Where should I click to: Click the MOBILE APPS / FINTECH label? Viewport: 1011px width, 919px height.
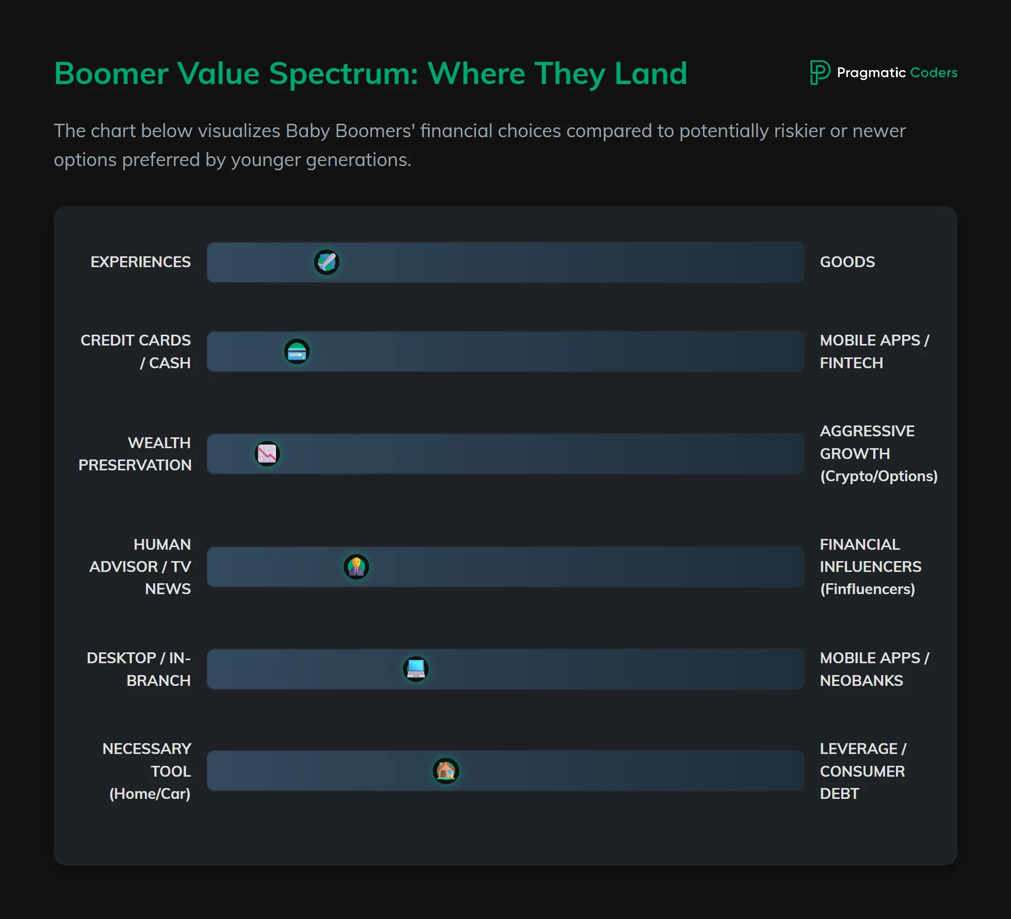tap(874, 352)
